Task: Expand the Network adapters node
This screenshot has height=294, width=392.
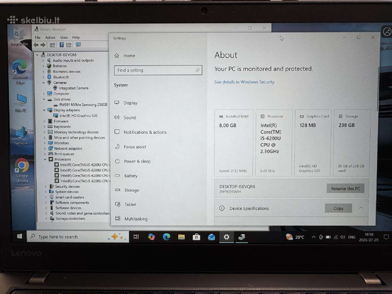Action: [45, 149]
